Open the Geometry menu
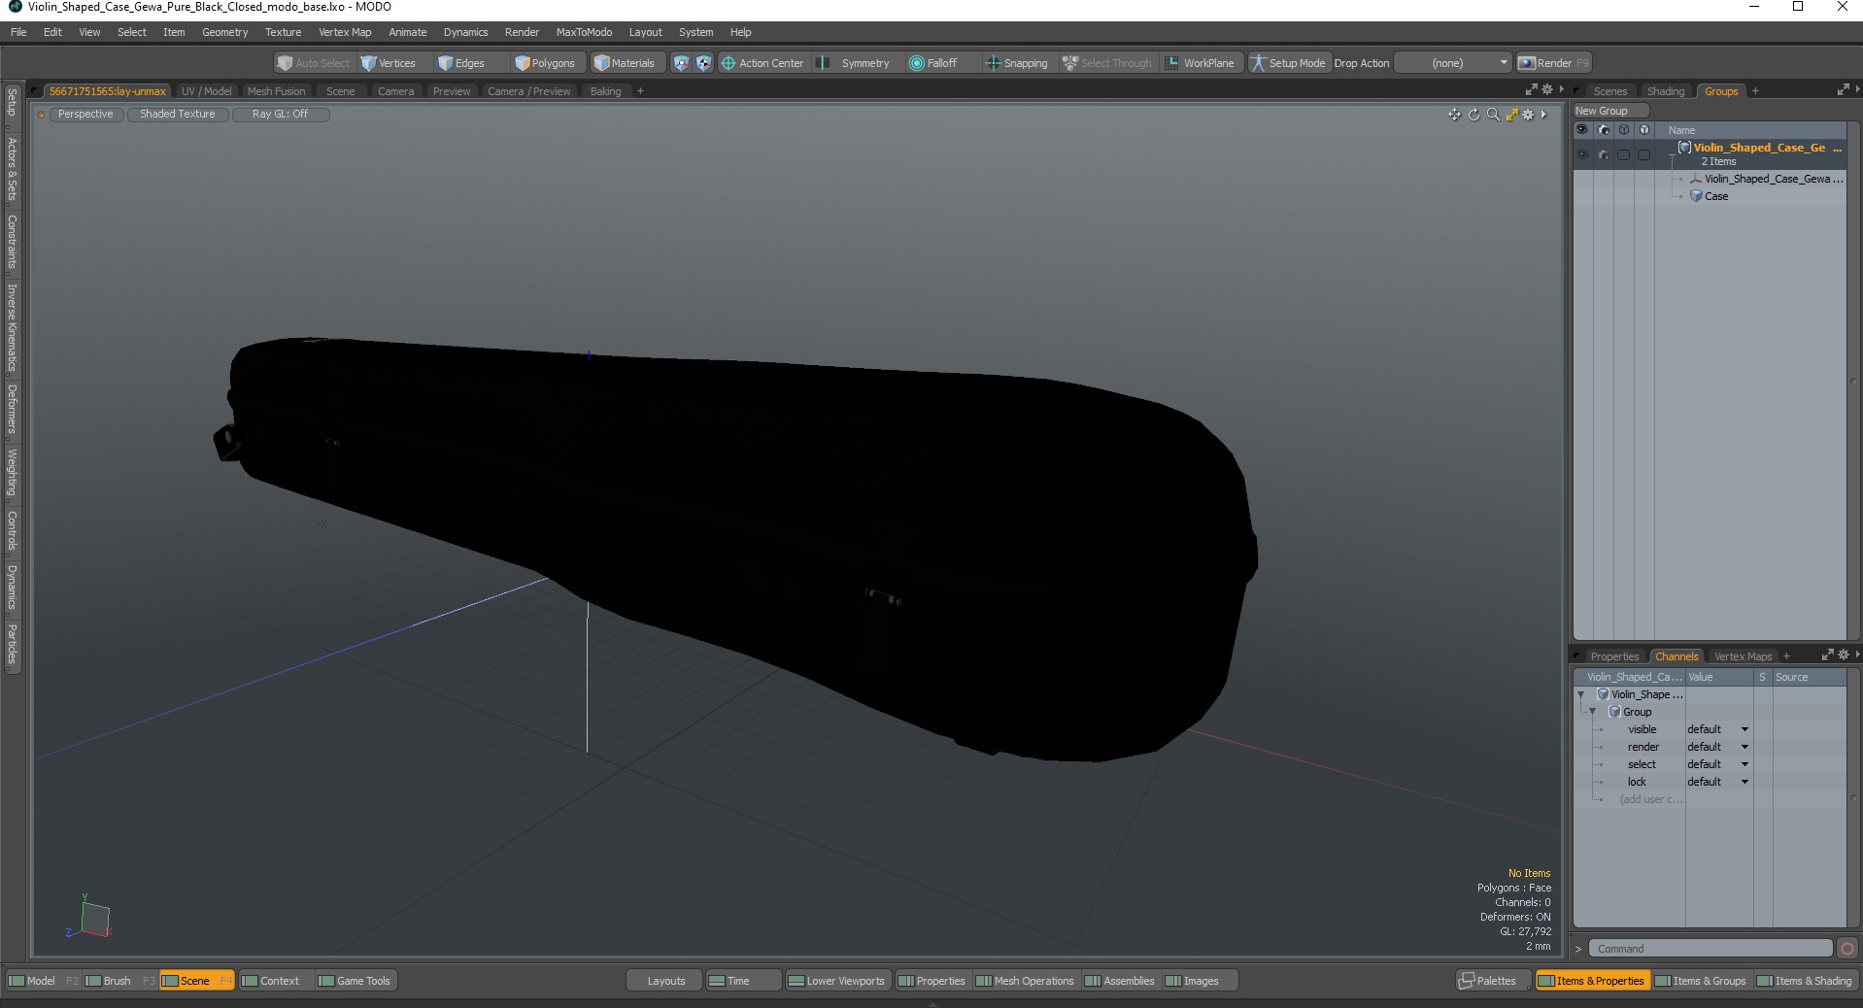 224,32
